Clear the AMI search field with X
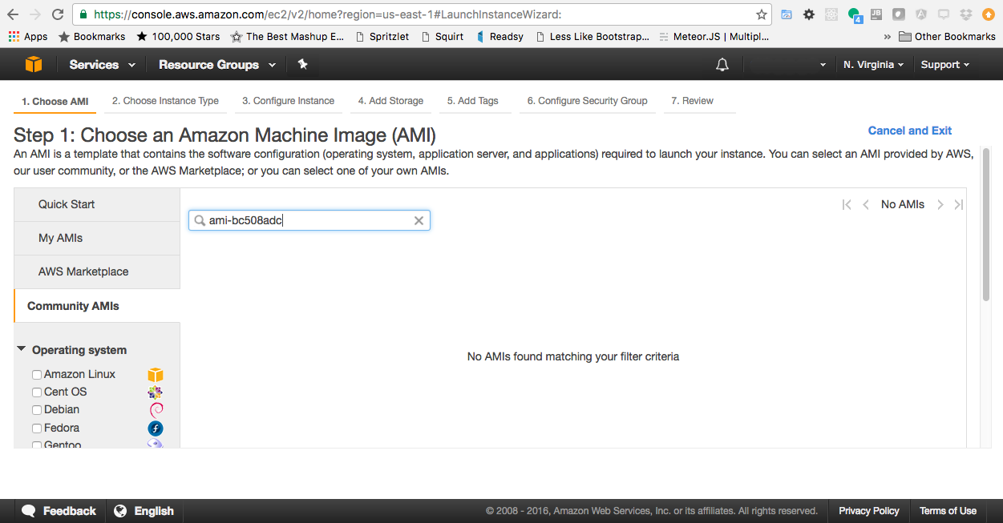Viewport: 1003px width, 523px height. point(419,221)
